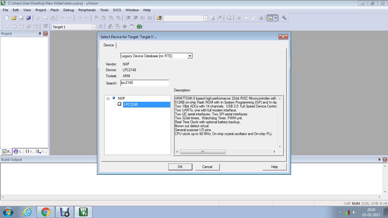Click the Paste clipboard icon

click(53, 18)
